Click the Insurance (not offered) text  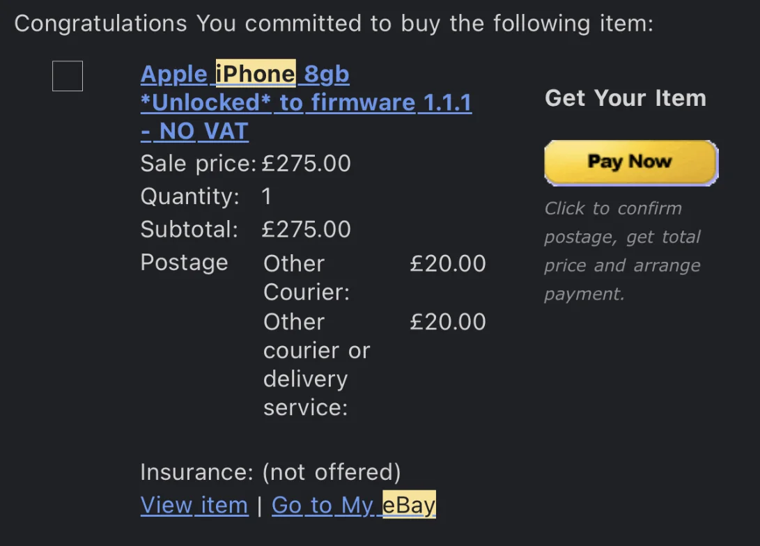[x=270, y=472]
